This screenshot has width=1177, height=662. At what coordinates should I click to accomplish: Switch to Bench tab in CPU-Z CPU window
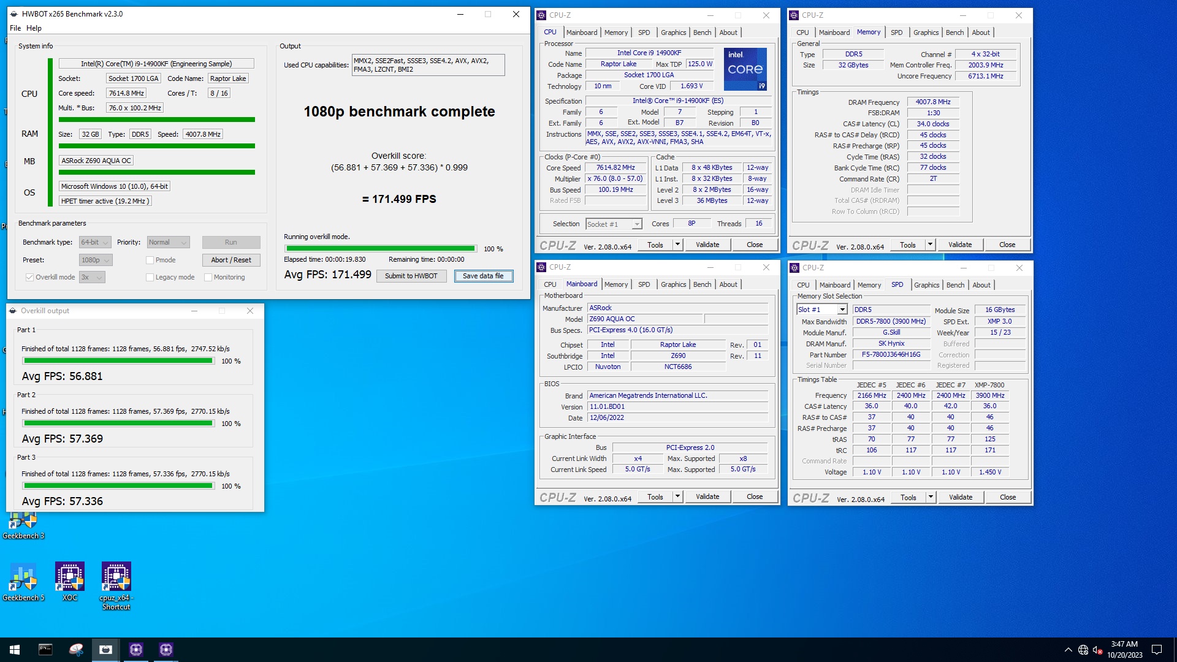point(702,32)
